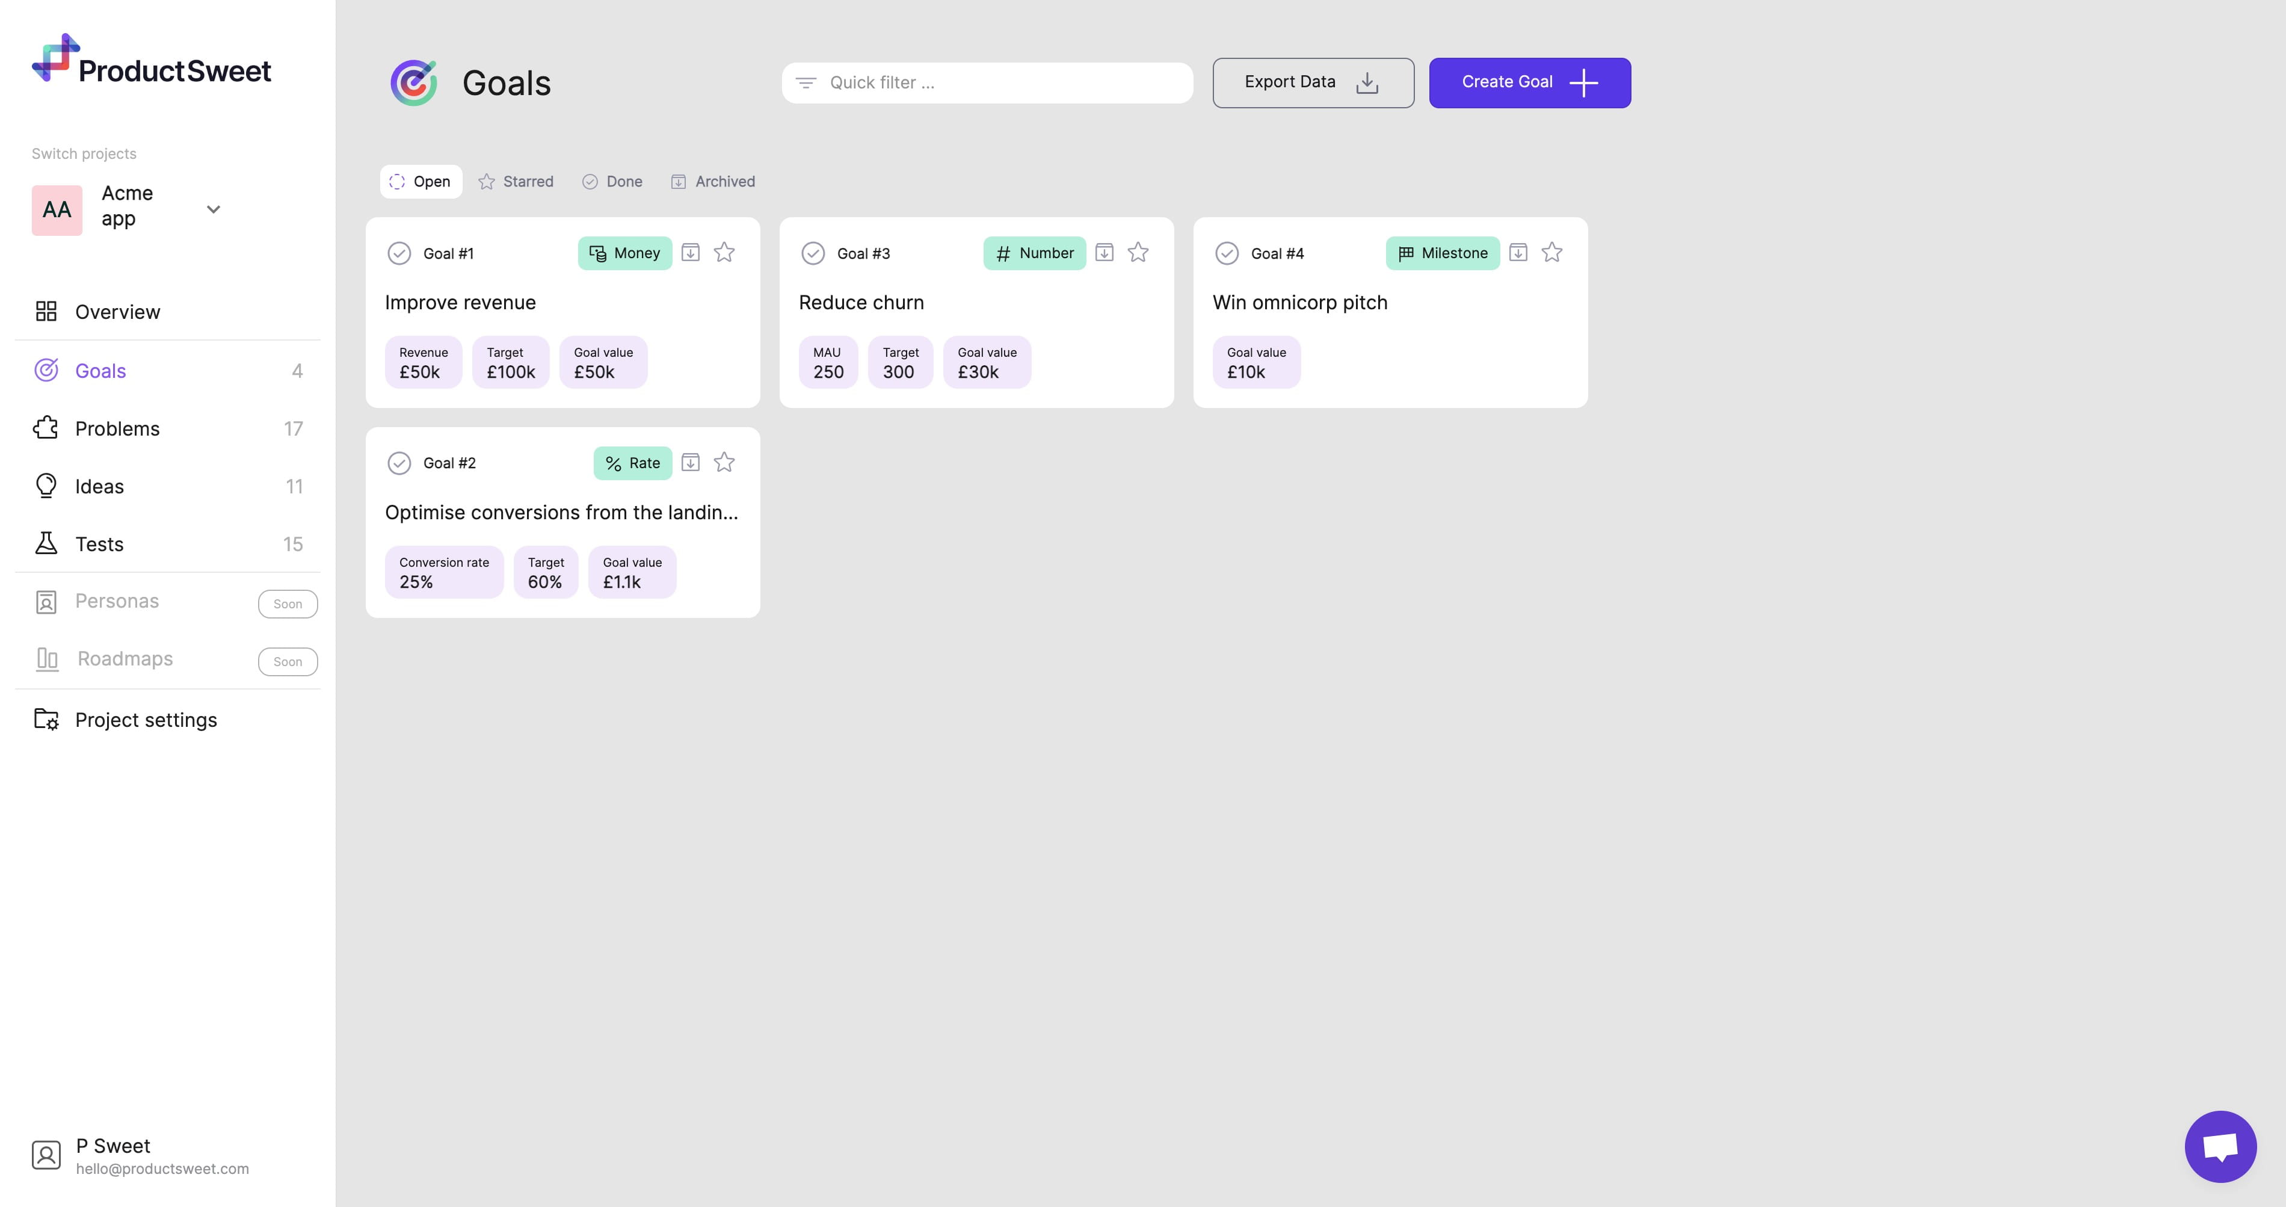Switch to the Starred goals tab
This screenshot has height=1207, width=2286.
click(517, 181)
